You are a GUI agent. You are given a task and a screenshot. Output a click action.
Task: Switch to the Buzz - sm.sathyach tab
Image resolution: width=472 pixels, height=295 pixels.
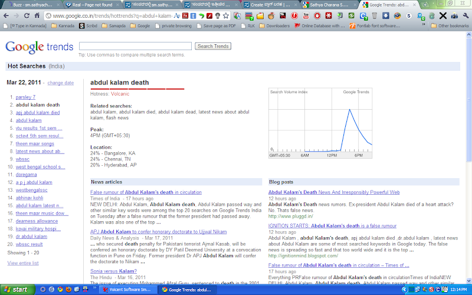[x=32, y=5]
